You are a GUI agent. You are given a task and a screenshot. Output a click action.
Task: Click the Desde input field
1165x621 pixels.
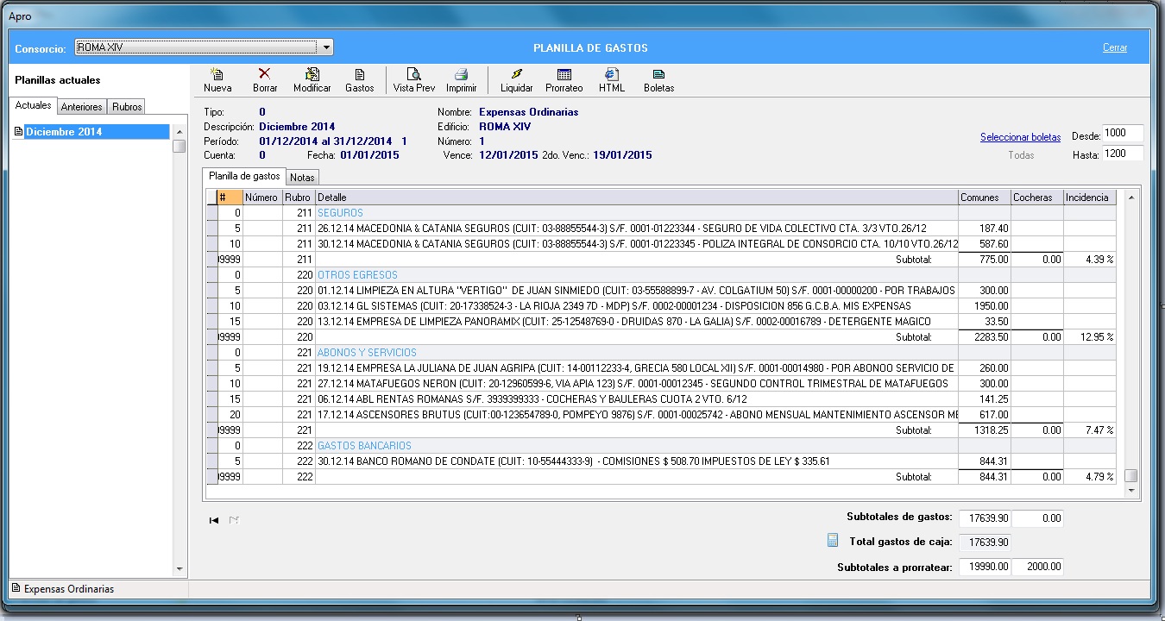click(1122, 134)
